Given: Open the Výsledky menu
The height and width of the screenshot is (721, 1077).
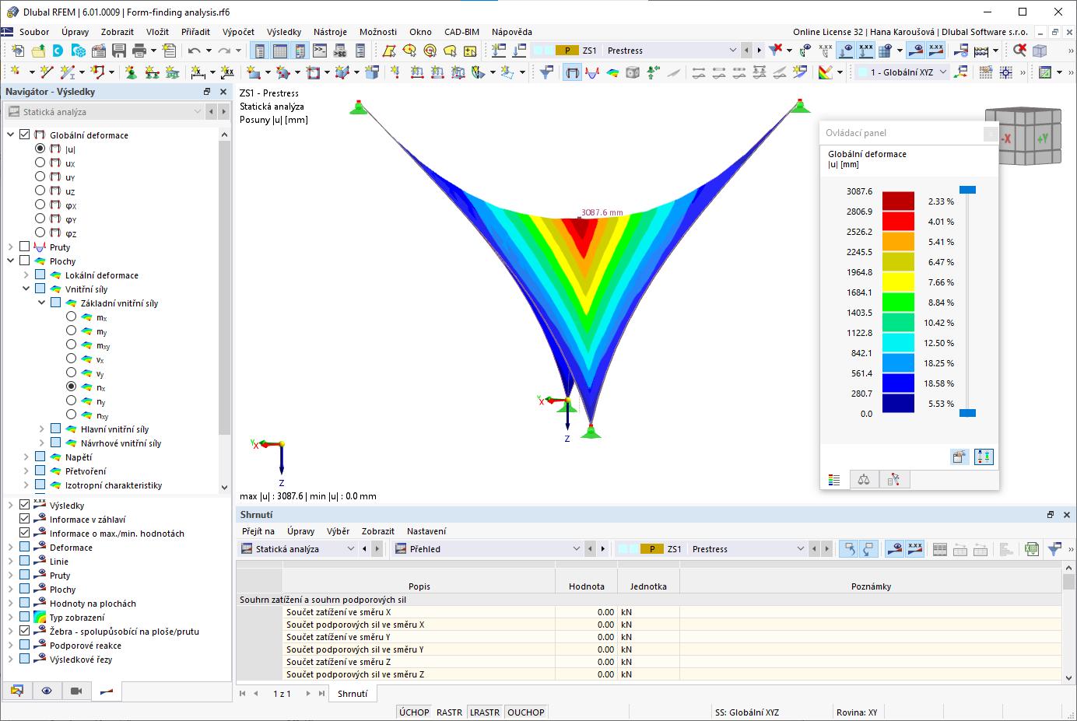Looking at the screenshot, I should 284,32.
